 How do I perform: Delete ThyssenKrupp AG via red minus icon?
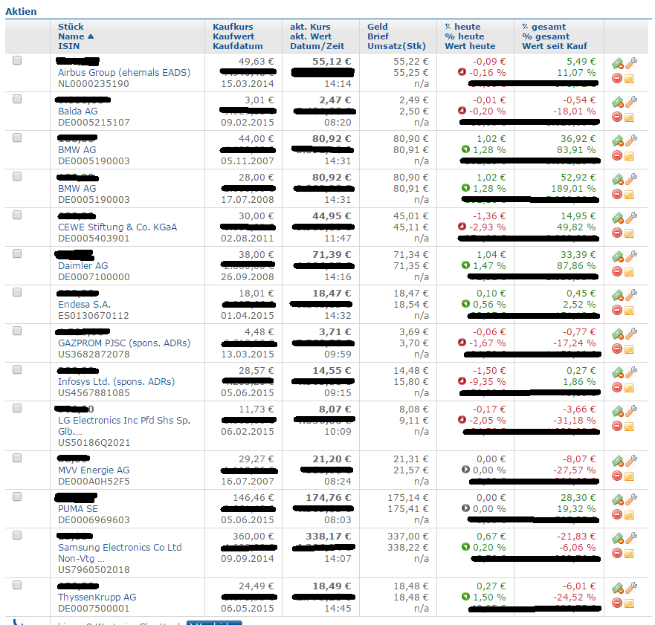(x=617, y=603)
